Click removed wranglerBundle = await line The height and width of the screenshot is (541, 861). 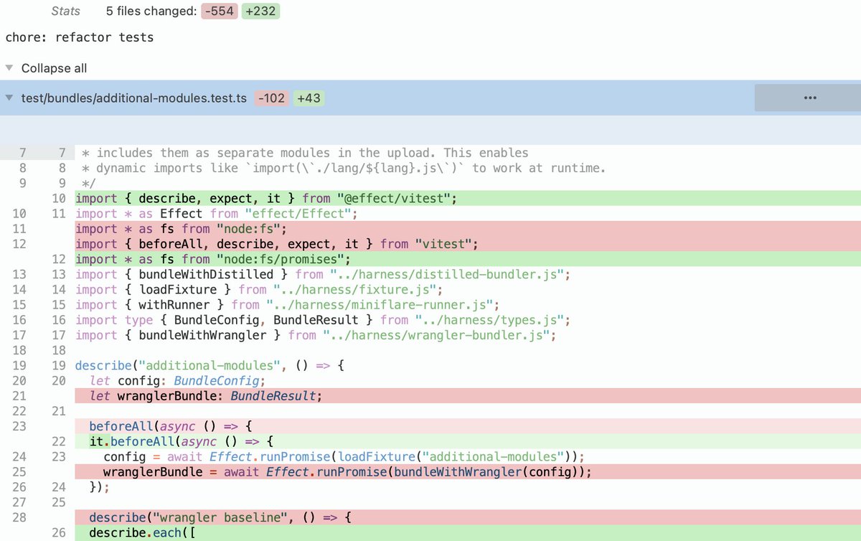coord(468,472)
